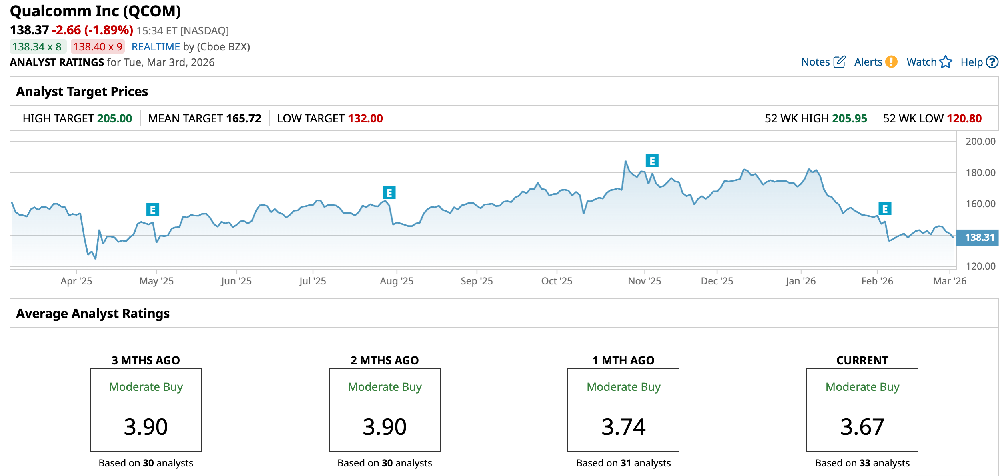Open the Alerts link text
The width and height of the screenshot is (1002, 476).
[x=868, y=62]
